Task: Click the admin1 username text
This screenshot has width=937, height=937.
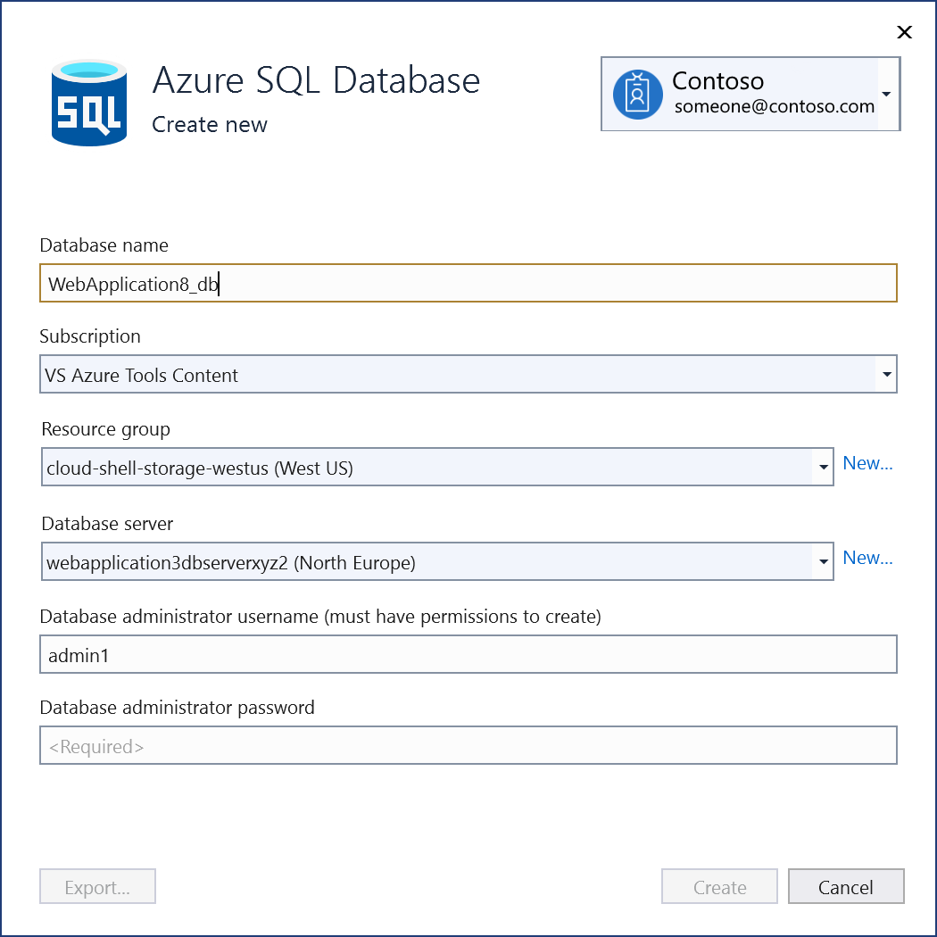Action: tap(70, 654)
